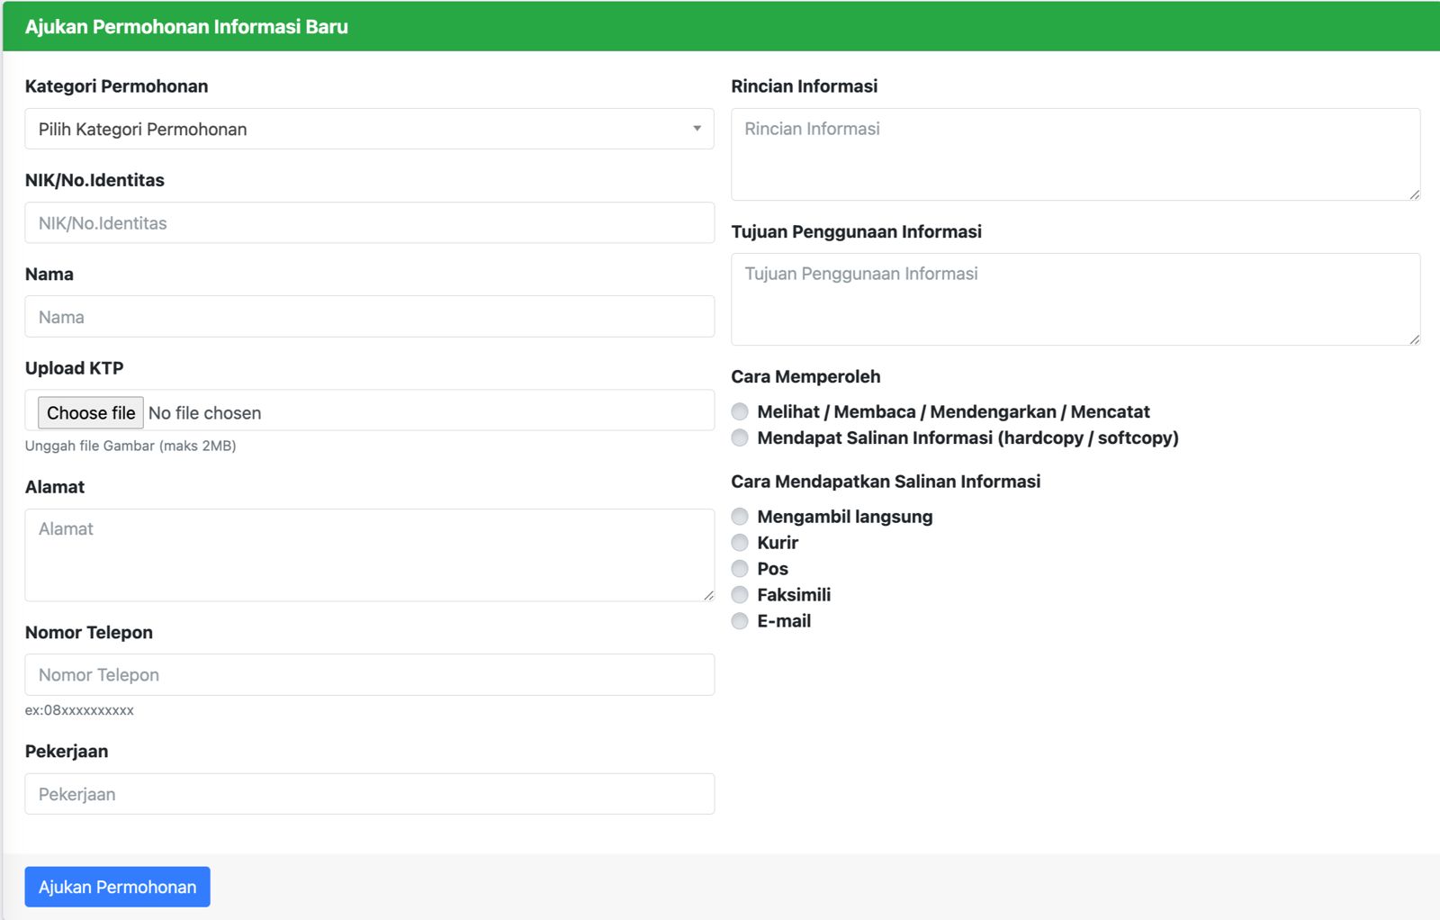1440x920 pixels.
Task: Choose Kurir as delivery method
Action: 740,543
